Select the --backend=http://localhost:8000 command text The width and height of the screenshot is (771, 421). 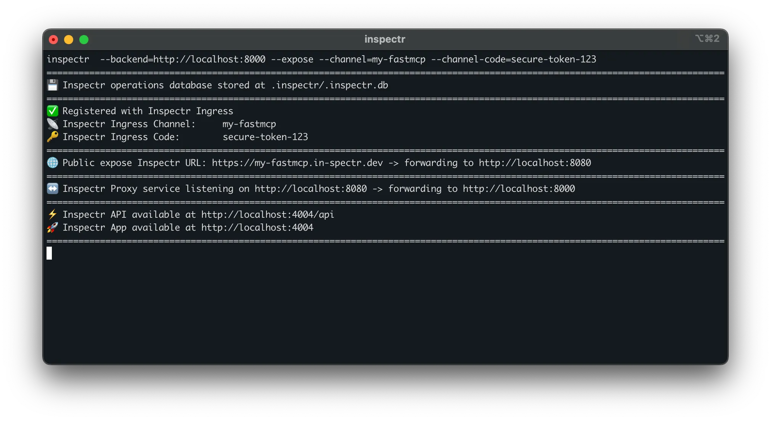(x=182, y=59)
